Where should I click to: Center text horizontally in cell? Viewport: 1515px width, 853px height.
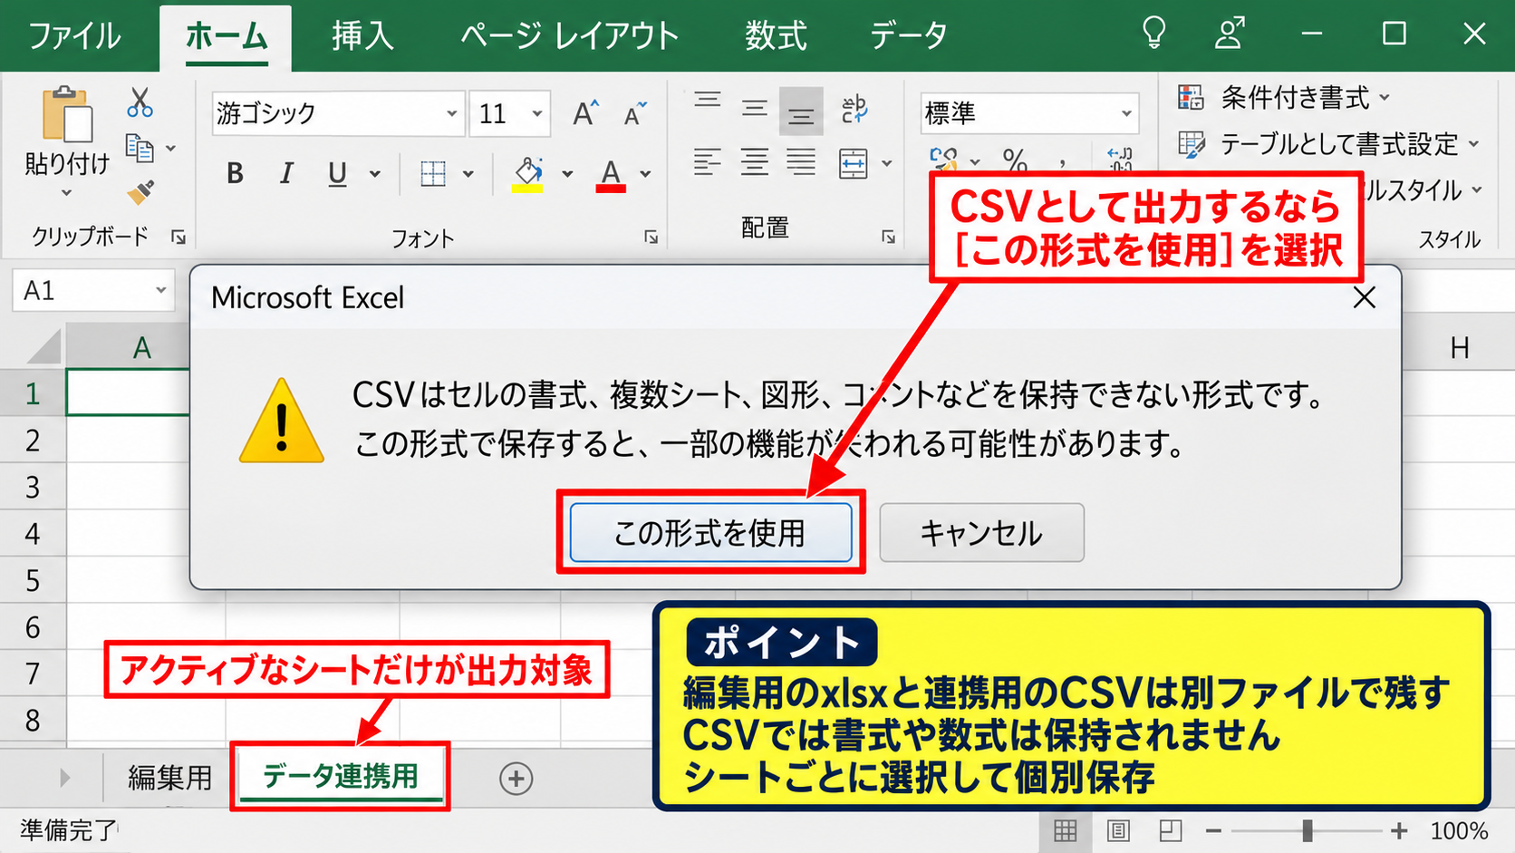click(x=754, y=162)
